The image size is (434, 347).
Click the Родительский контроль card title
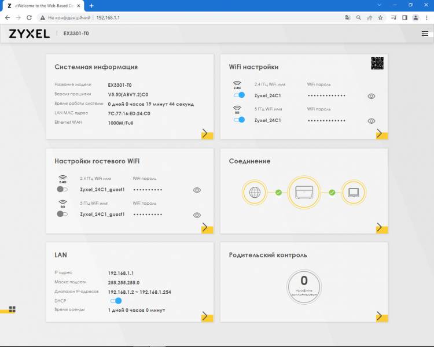(268, 255)
